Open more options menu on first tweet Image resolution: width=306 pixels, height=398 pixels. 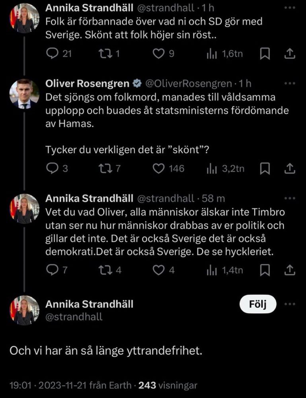coord(292,8)
